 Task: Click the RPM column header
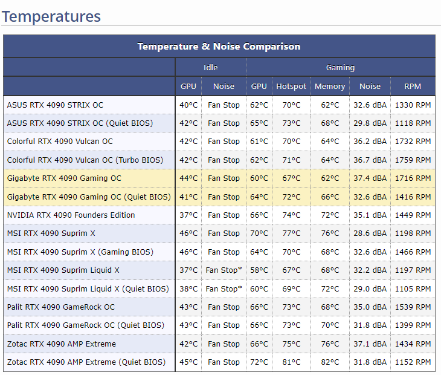click(x=413, y=86)
